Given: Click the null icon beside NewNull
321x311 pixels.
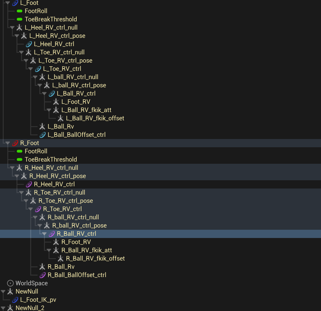Looking at the screenshot, I should 10,291.
